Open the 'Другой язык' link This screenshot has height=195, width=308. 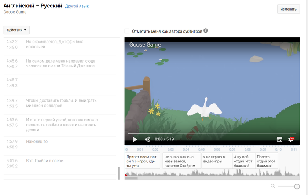77,7
